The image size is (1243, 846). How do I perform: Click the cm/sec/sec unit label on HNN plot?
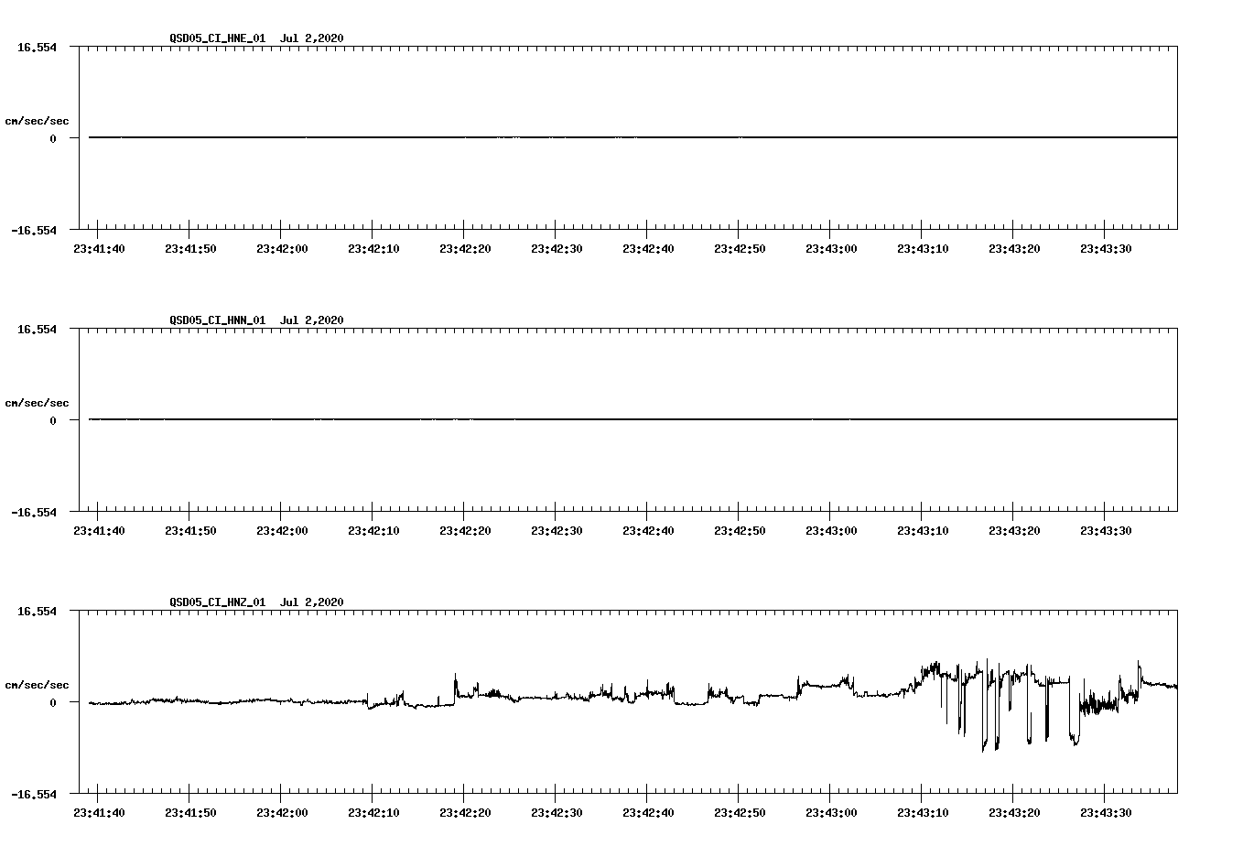tap(37, 403)
